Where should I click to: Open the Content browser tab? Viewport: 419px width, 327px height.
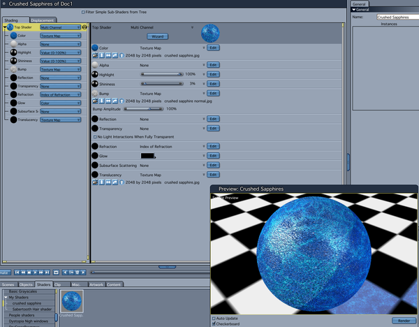tap(114, 284)
